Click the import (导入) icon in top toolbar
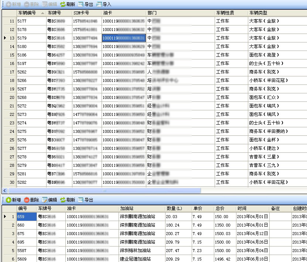Viewport: 307px width, 262px height. pos(99,4)
